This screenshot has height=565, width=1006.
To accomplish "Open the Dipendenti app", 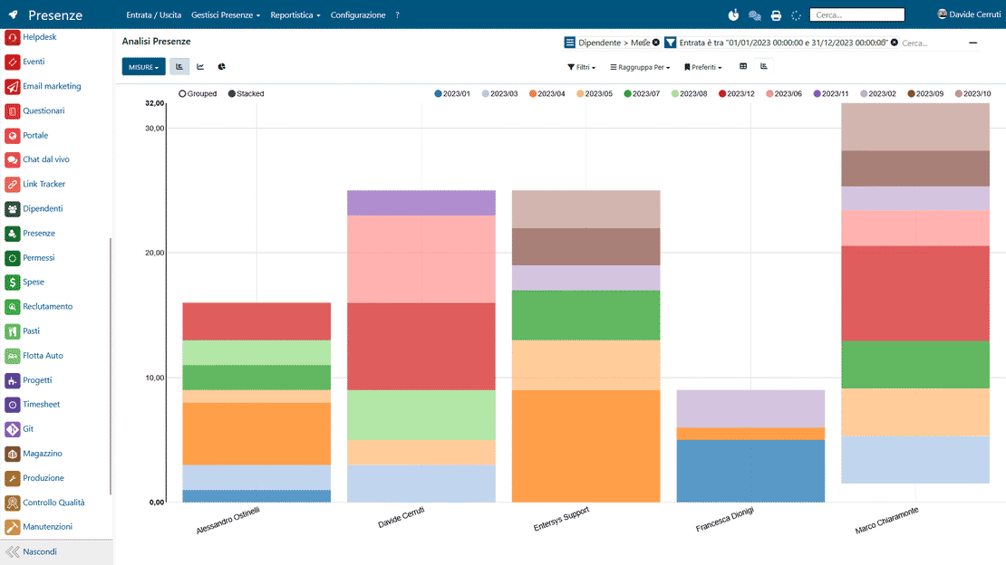I will click(x=34, y=209).
